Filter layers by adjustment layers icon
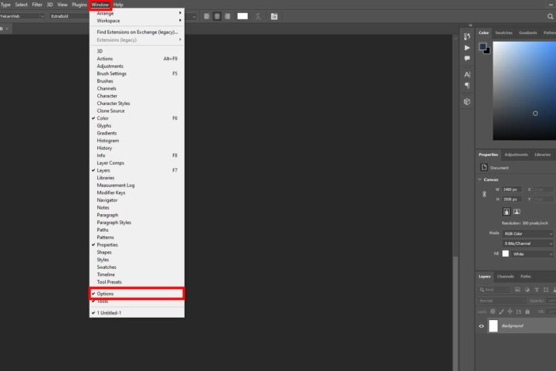The image size is (556, 371). pos(527,290)
